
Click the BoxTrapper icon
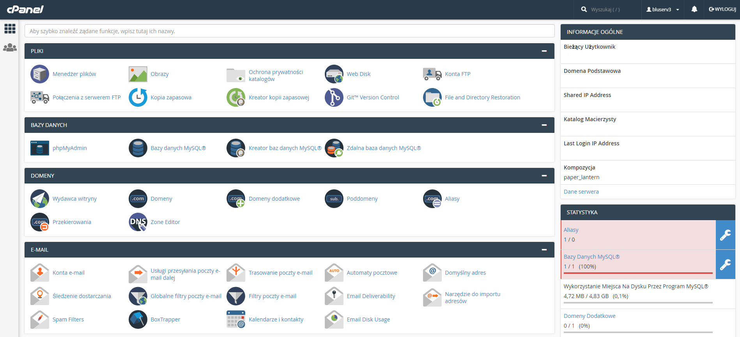[138, 319]
